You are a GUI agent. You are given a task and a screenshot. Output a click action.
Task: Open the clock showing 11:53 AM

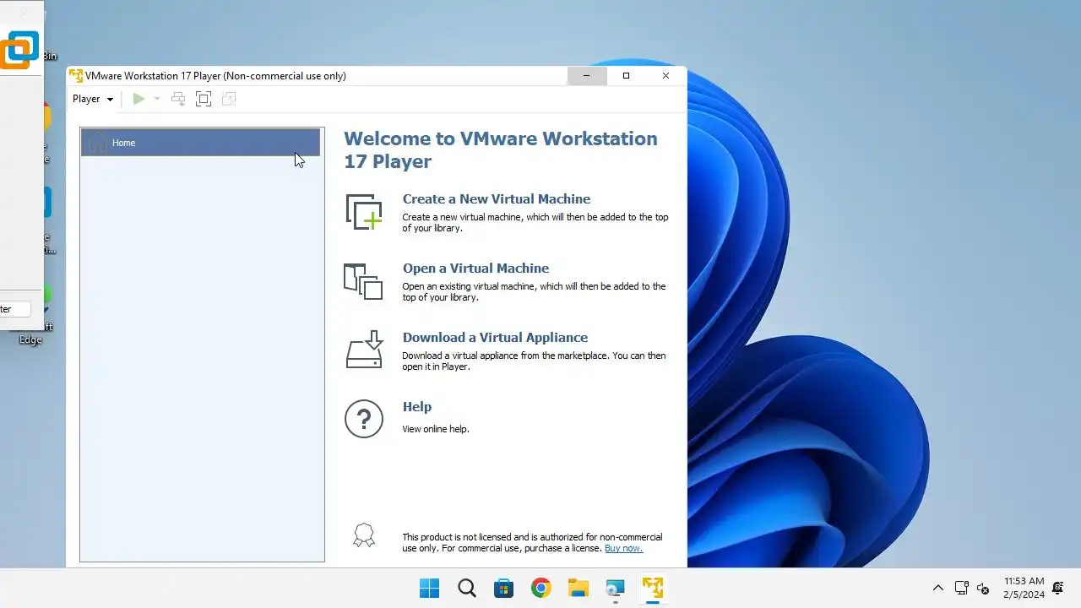pyautogui.click(x=1024, y=588)
